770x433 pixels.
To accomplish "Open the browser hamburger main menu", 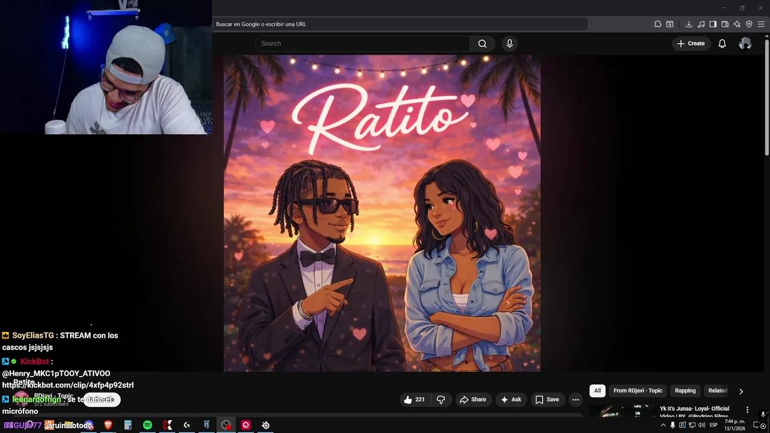I will coord(761,24).
